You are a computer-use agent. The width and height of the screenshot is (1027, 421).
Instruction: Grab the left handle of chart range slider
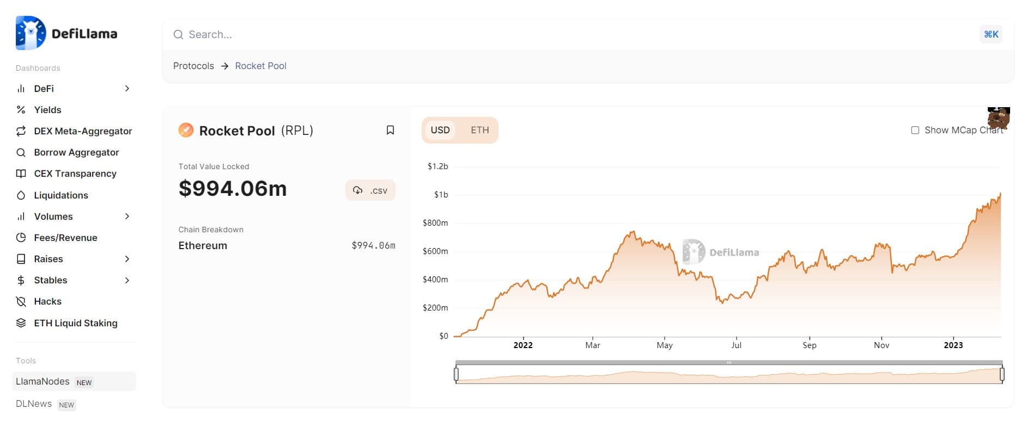(456, 374)
